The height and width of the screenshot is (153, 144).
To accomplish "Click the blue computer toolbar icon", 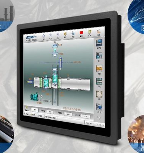I will (73, 33).
